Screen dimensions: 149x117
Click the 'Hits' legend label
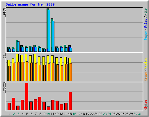[146, 12]
